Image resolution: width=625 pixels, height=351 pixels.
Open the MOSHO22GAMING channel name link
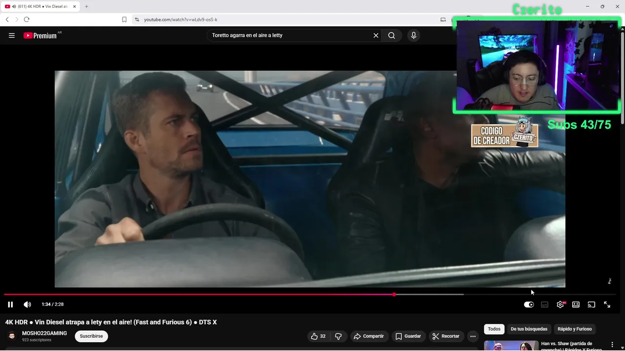pyautogui.click(x=44, y=333)
